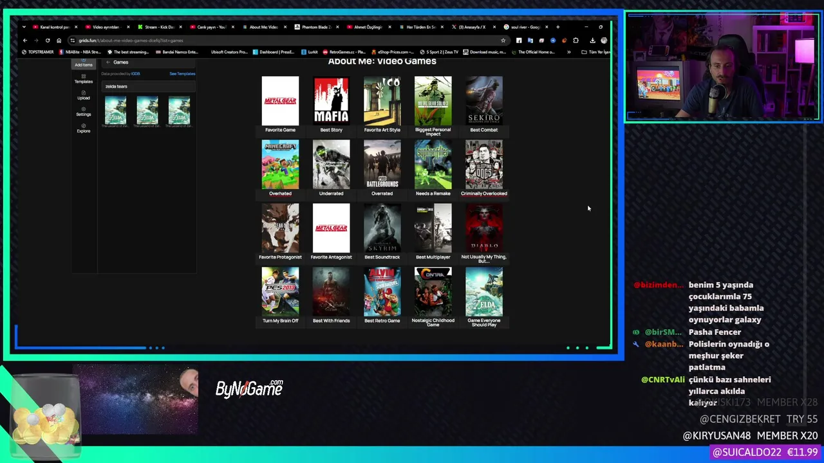Focus the 'zelda tears' search field
Screen dimensions: 824x463
click(x=148, y=86)
